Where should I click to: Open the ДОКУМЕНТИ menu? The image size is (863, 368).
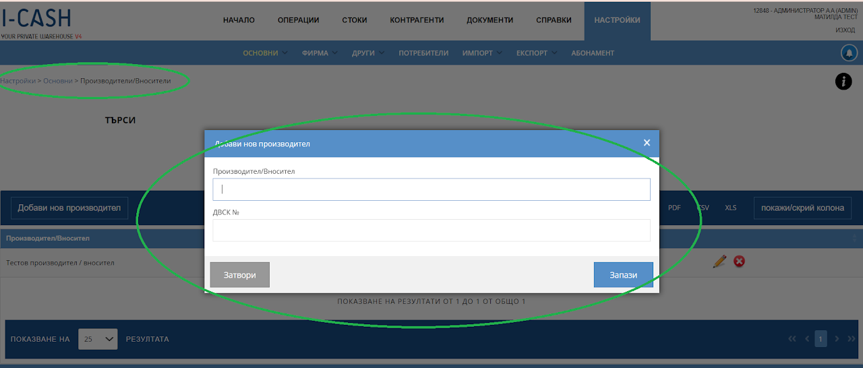click(x=490, y=20)
